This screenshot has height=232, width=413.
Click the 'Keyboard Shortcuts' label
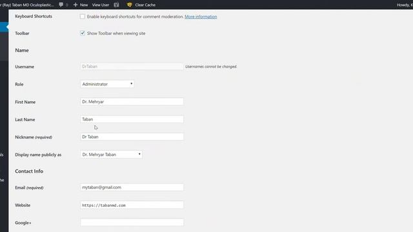[34, 16]
